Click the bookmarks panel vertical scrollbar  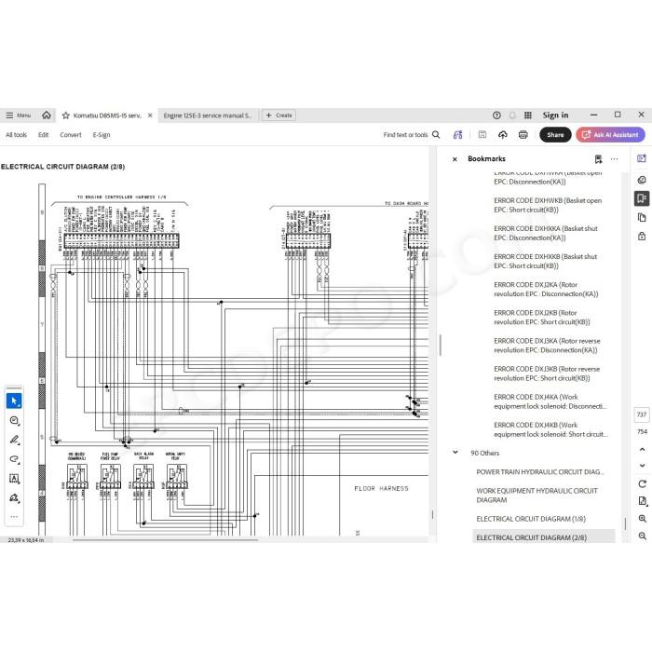[625, 523]
